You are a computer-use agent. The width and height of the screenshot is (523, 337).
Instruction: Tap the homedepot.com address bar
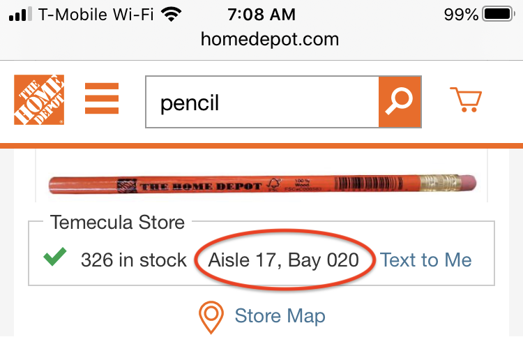tap(270, 39)
